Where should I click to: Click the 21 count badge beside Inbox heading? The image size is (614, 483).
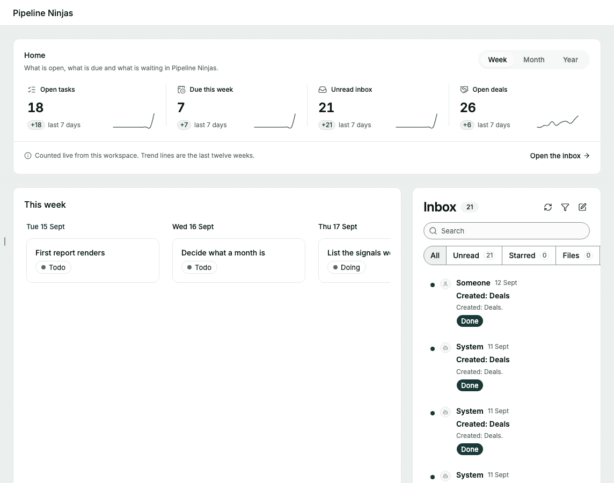click(x=470, y=207)
